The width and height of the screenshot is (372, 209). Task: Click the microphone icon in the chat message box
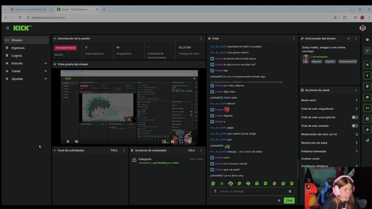pyautogui.click(x=215, y=191)
